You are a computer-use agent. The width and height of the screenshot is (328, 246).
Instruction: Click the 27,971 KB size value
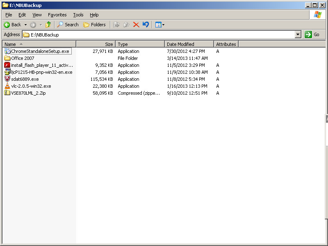point(103,51)
